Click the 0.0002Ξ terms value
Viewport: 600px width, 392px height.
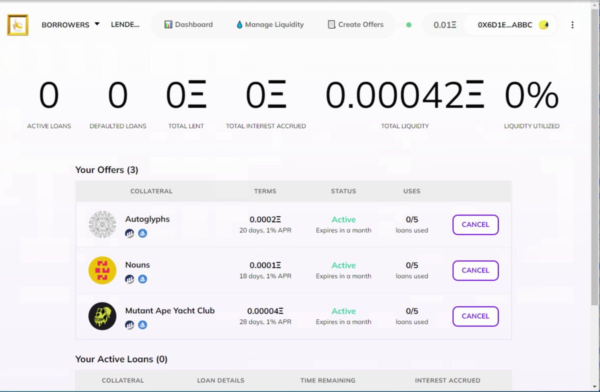(265, 219)
